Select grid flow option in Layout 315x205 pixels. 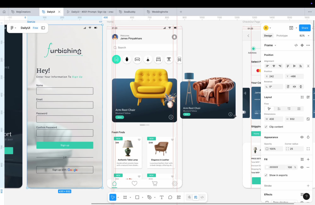coord(299,108)
